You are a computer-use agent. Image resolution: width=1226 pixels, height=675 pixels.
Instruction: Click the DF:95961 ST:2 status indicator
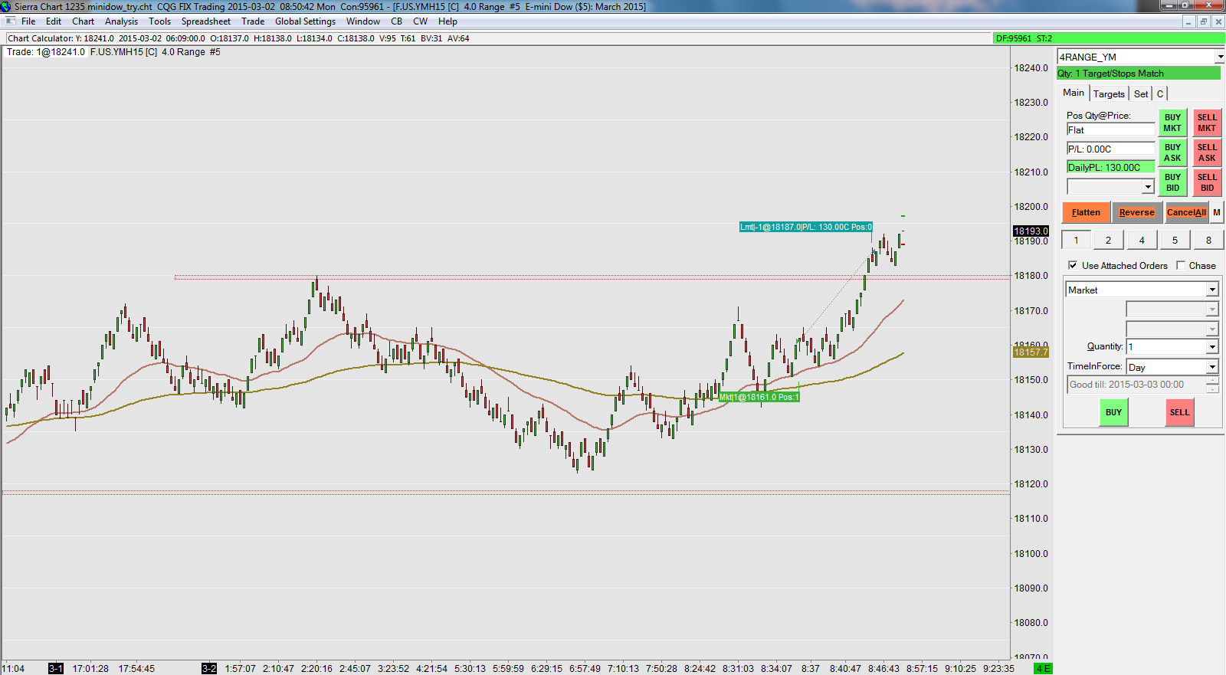pos(1109,38)
